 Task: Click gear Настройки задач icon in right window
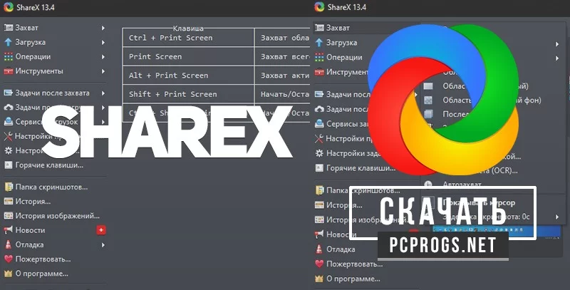pyautogui.click(x=319, y=153)
